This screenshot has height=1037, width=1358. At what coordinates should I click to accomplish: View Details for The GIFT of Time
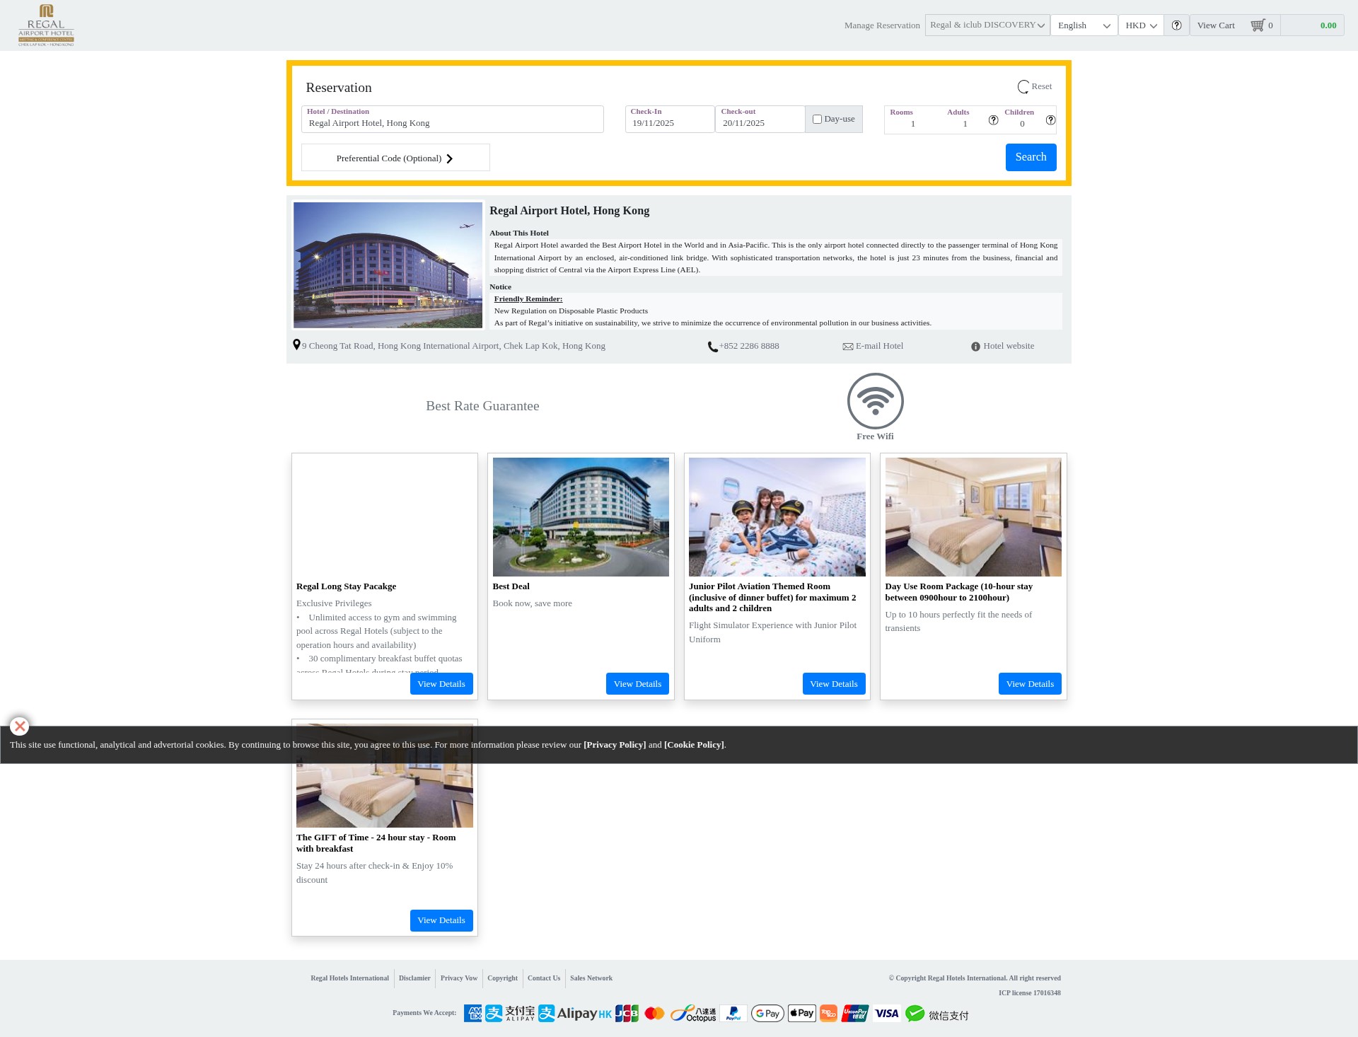(441, 920)
